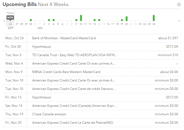Open the Upcoming Bills settings gear
This screenshot has height=130, width=184.
pyautogui.click(x=179, y=5)
